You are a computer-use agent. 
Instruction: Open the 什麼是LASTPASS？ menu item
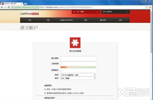[67, 20]
